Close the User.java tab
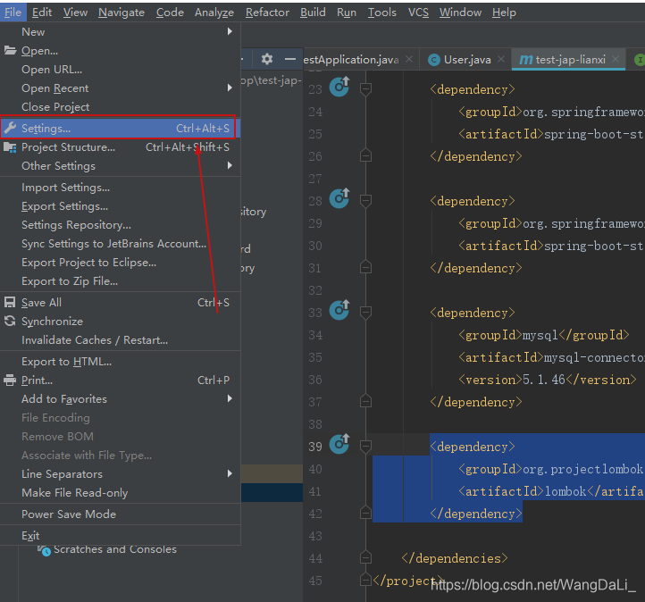645x602 pixels. 501,59
